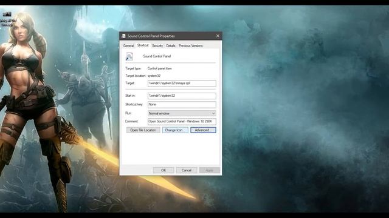Open the Previous Versions tab
The width and height of the screenshot is (389, 218).
[x=190, y=46]
